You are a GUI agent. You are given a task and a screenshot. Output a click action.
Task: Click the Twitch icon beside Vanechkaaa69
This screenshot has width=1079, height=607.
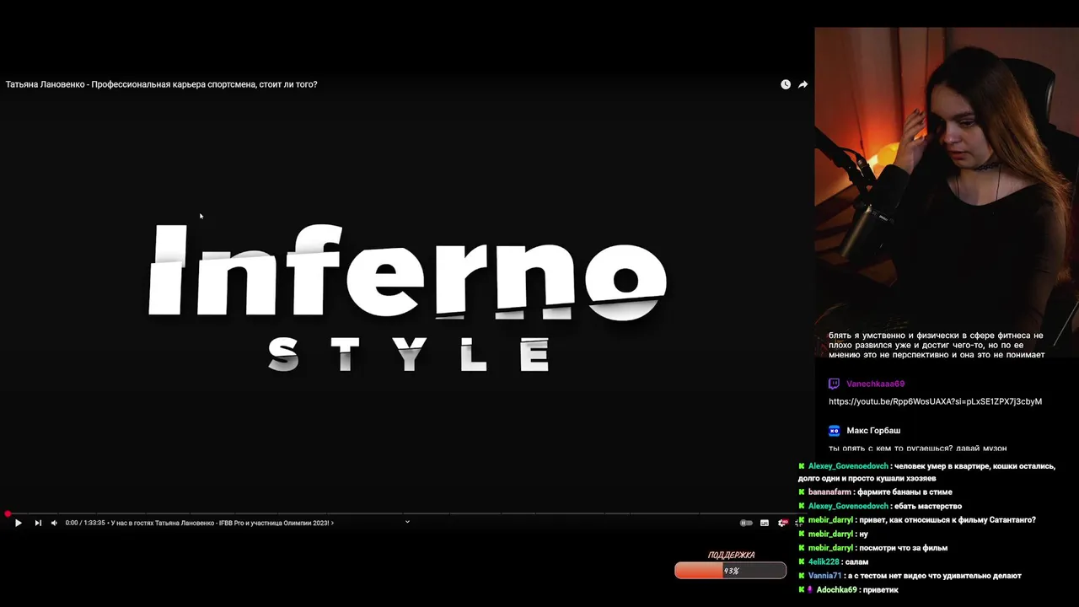pyautogui.click(x=834, y=384)
